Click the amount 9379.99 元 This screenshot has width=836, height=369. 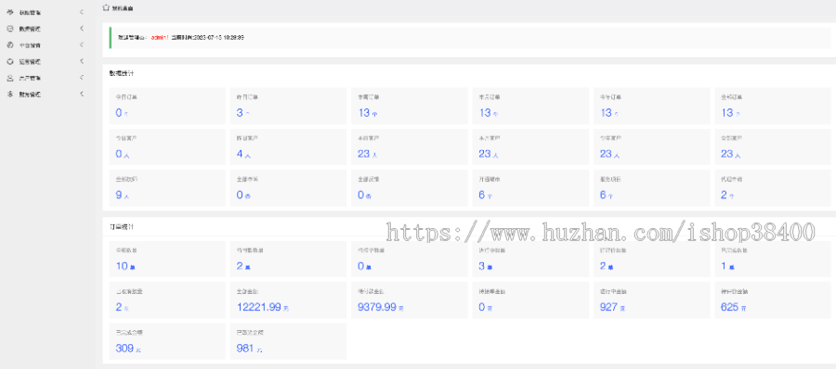[x=381, y=307]
